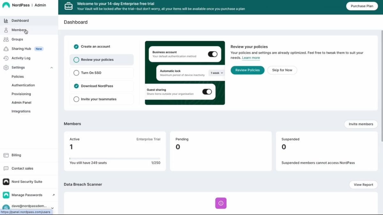Click the Download NordPass checkmark
Screen dimensions: 383x215
click(x=76, y=86)
